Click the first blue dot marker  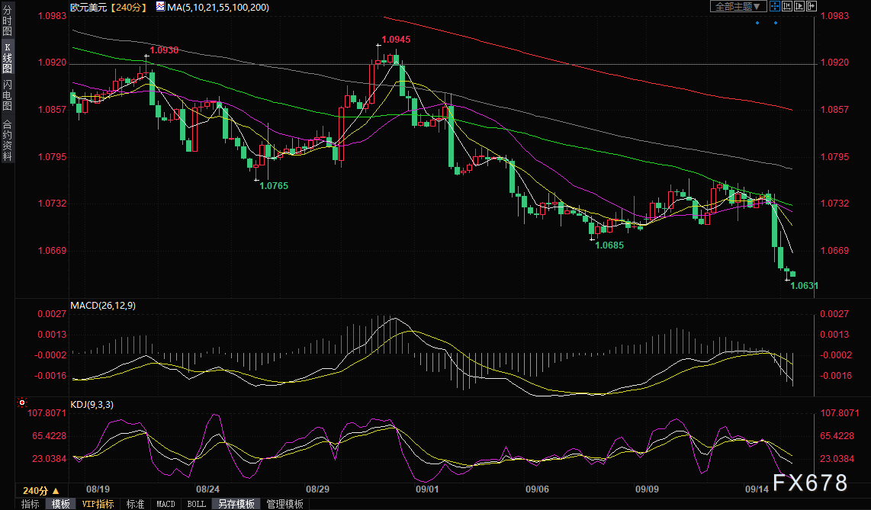[757, 23]
